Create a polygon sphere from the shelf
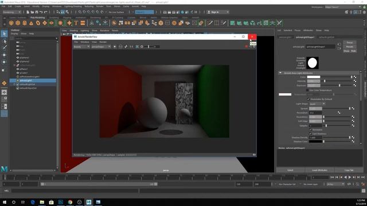 point(11,23)
